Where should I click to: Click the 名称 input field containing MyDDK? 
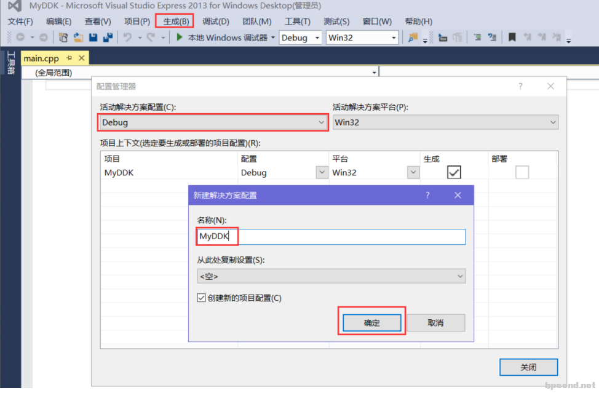[331, 236]
